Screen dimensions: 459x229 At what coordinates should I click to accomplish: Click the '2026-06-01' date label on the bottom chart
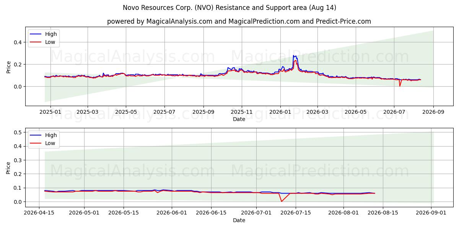171,213
